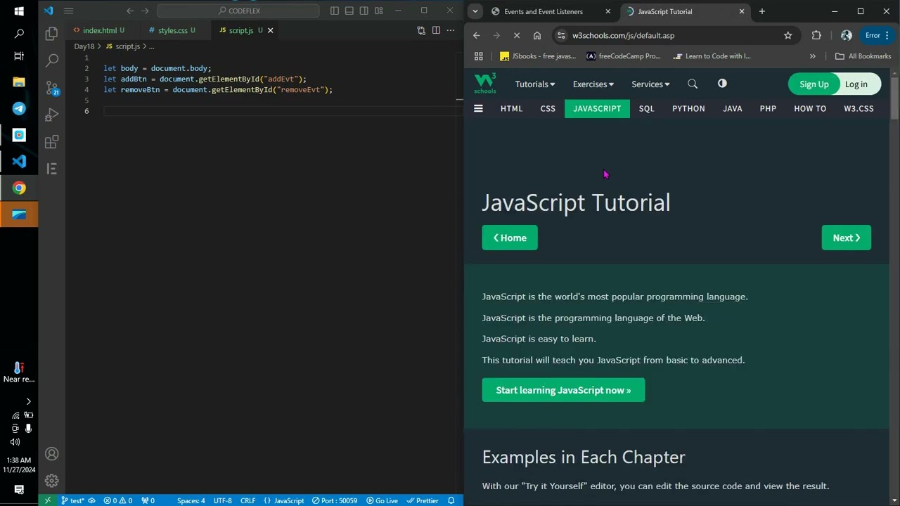
Task: Stop loading the page in Chrome
Action: [x=517, y=35]
